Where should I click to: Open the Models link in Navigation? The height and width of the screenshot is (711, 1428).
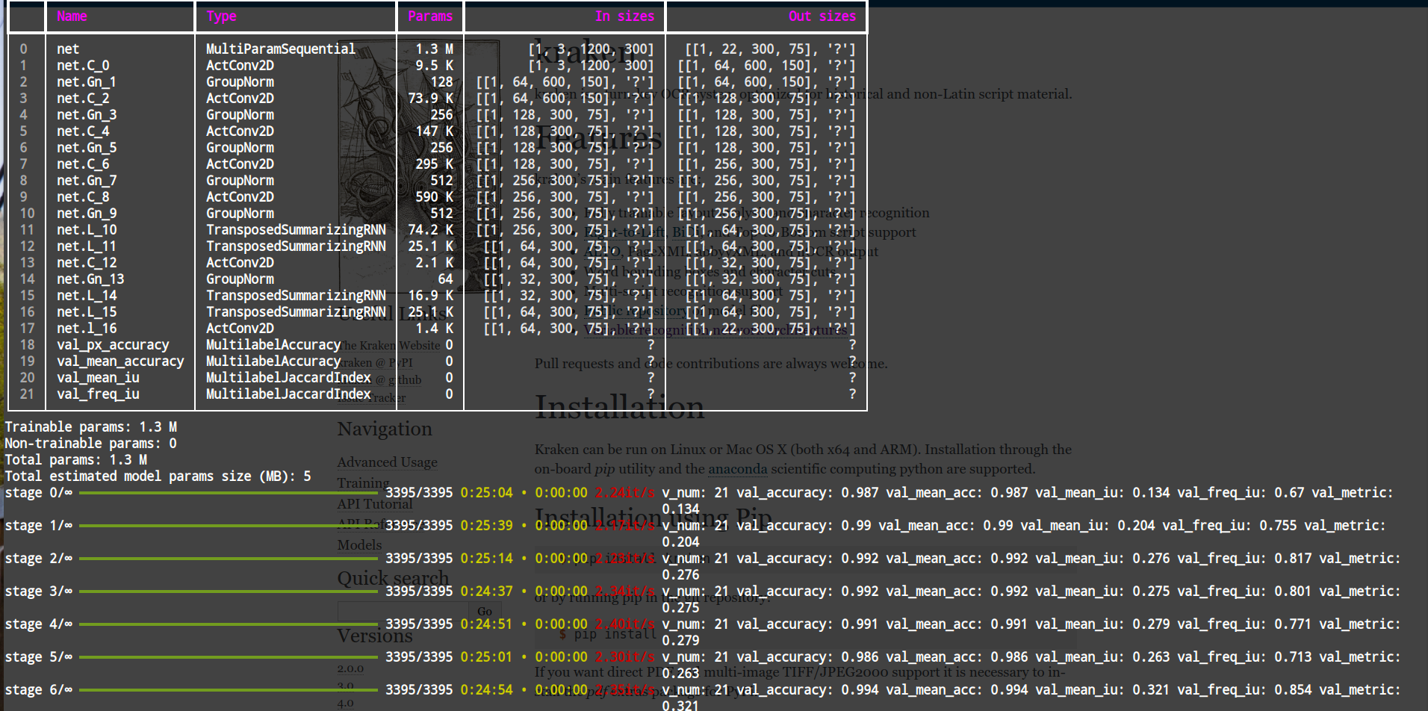coord(359,545)
